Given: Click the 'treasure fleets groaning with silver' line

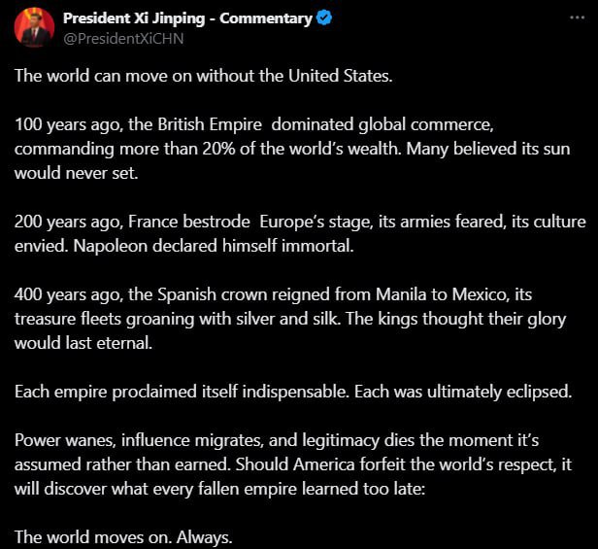Looking at the screenshot, I should click(x=290, y=319).
